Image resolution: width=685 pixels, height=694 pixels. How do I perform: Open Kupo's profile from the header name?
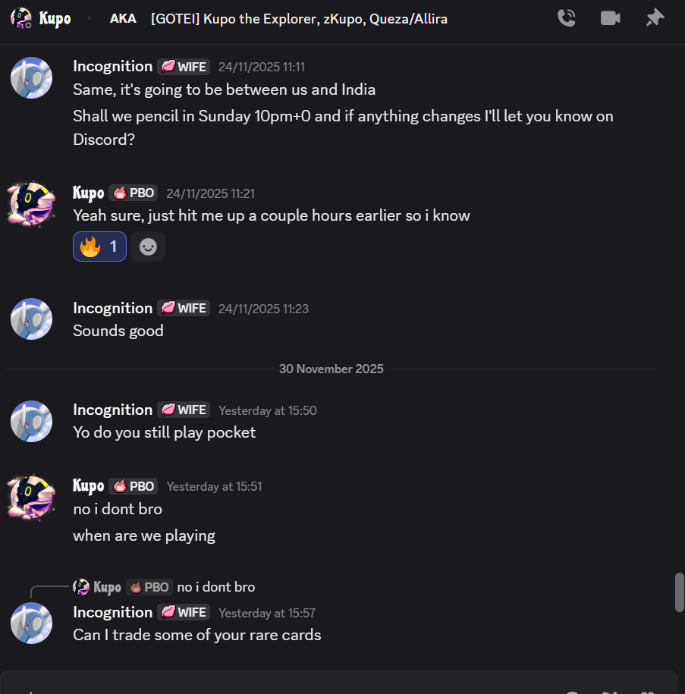55,18
